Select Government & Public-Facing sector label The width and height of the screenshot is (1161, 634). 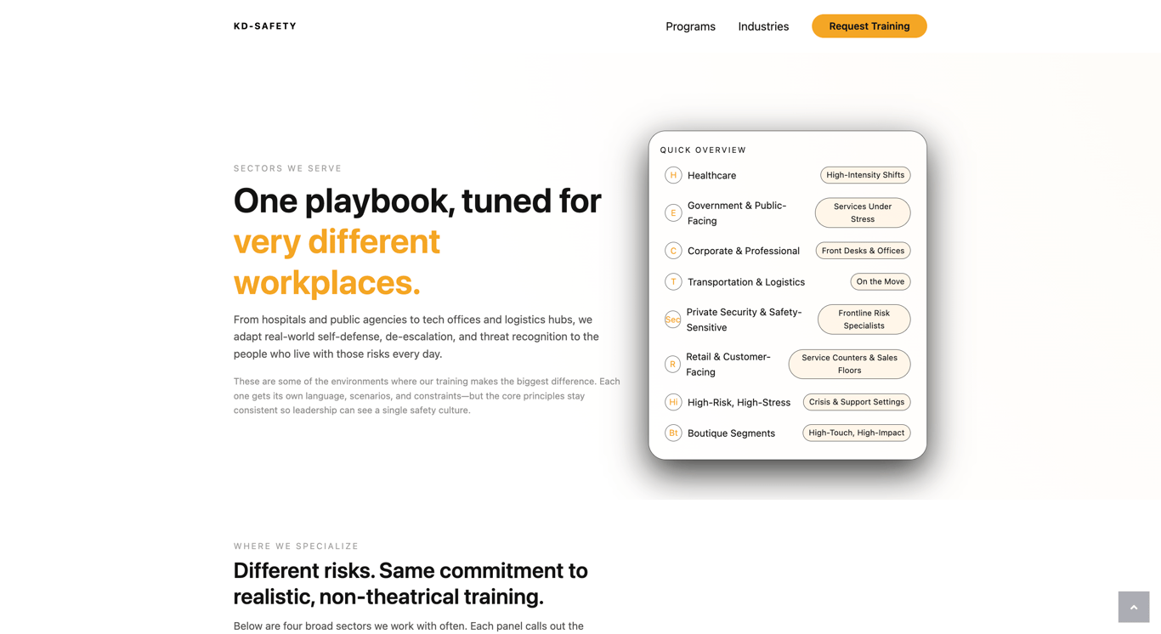pos(737,212)
